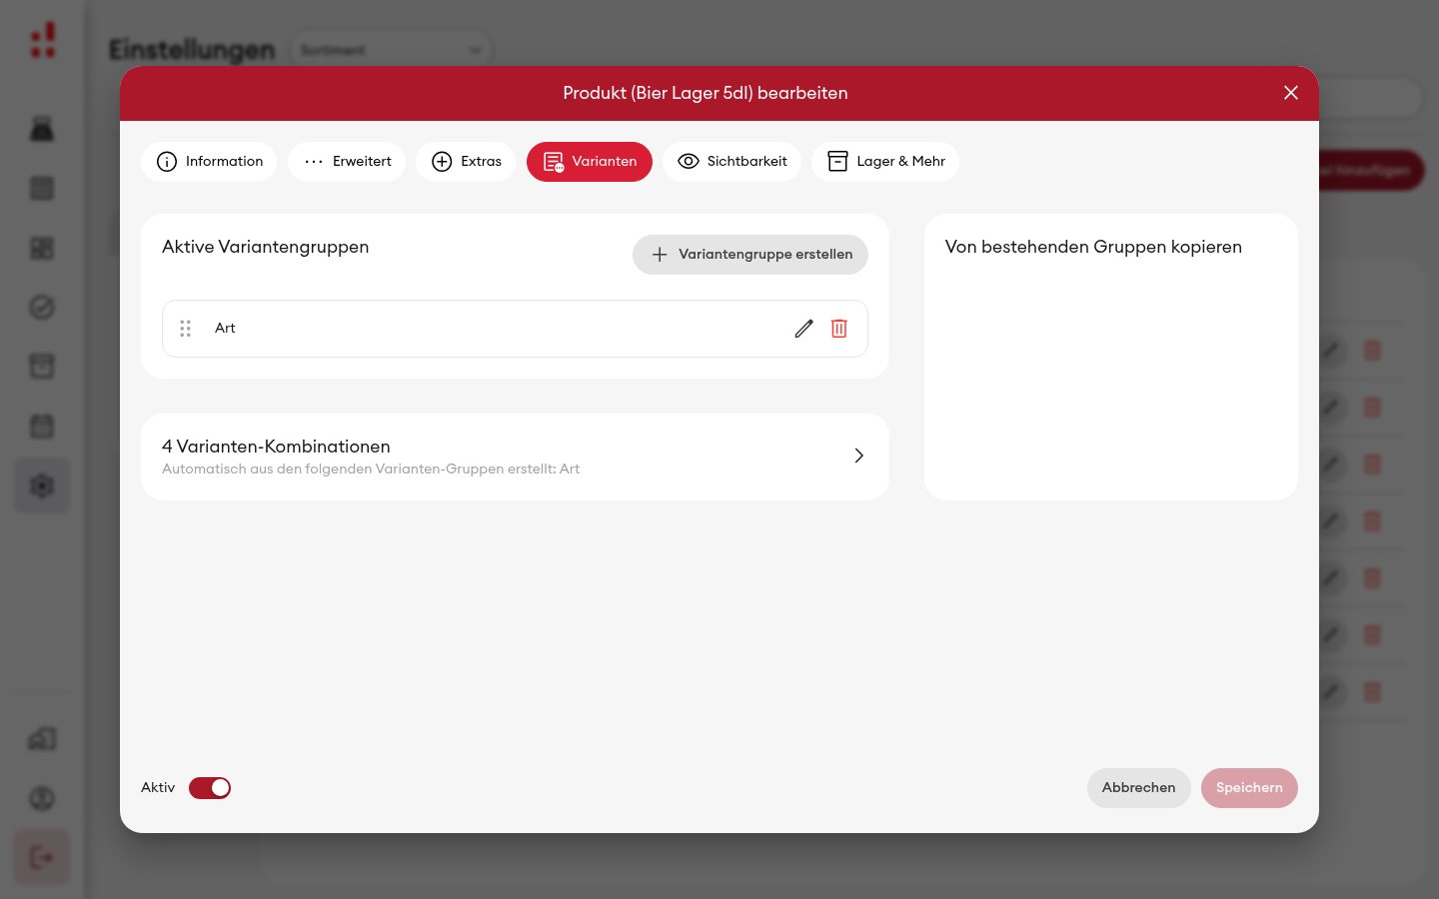
Task: Click Variantengruppe erstellen button
Action: [750, 255]
